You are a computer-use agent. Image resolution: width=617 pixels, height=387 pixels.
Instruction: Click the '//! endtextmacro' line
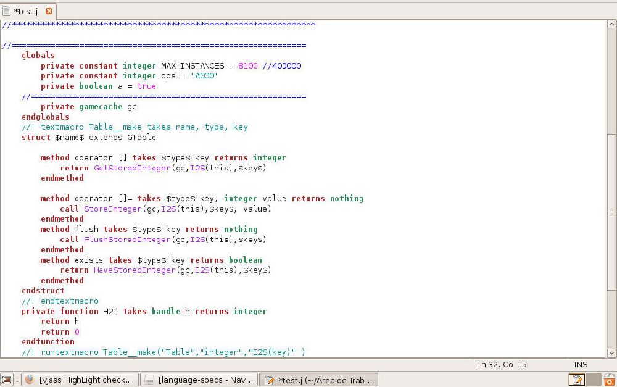(x=60, y=301)
